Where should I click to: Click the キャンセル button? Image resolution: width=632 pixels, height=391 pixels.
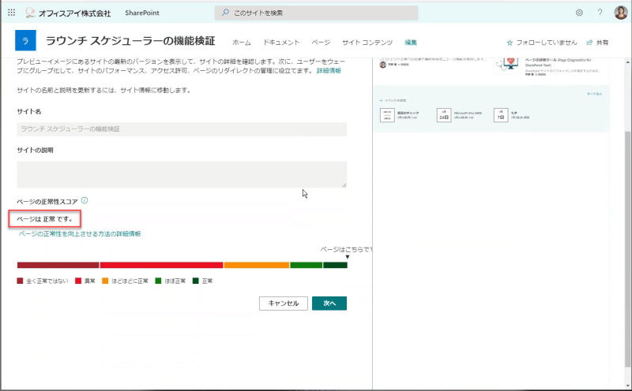click(x=284, y=303)
